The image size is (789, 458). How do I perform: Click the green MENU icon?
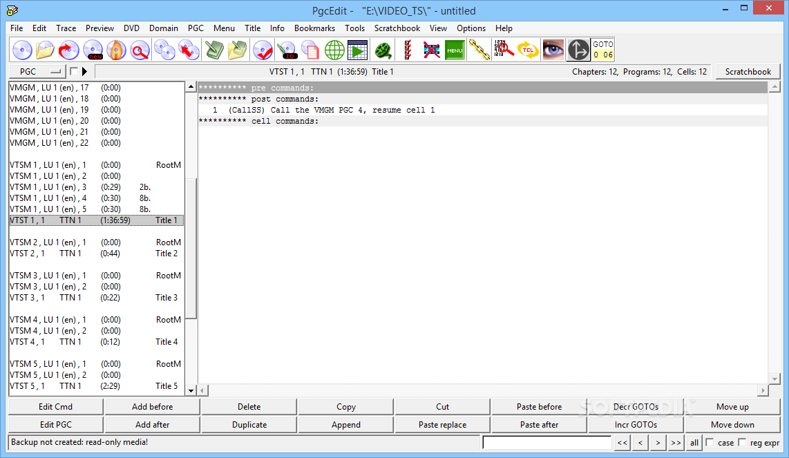pos(455,50)
